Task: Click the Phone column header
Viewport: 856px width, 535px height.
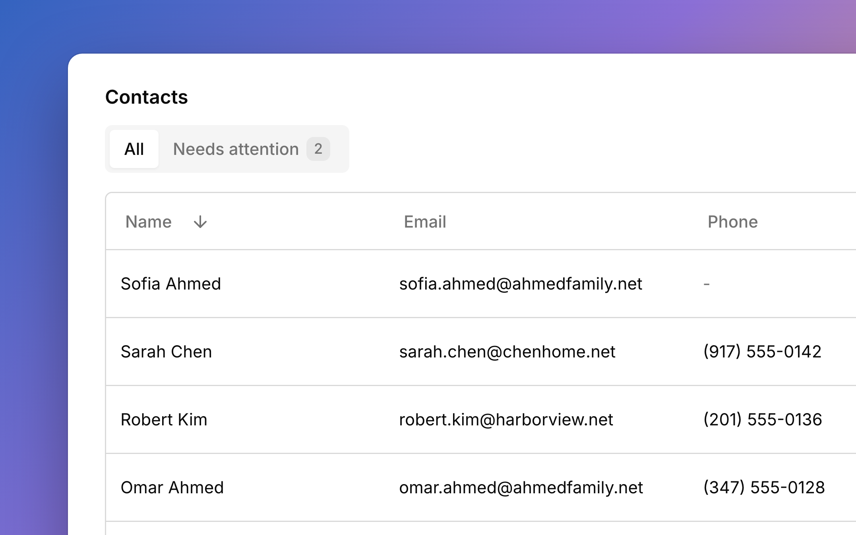Action: pos(732,222)
